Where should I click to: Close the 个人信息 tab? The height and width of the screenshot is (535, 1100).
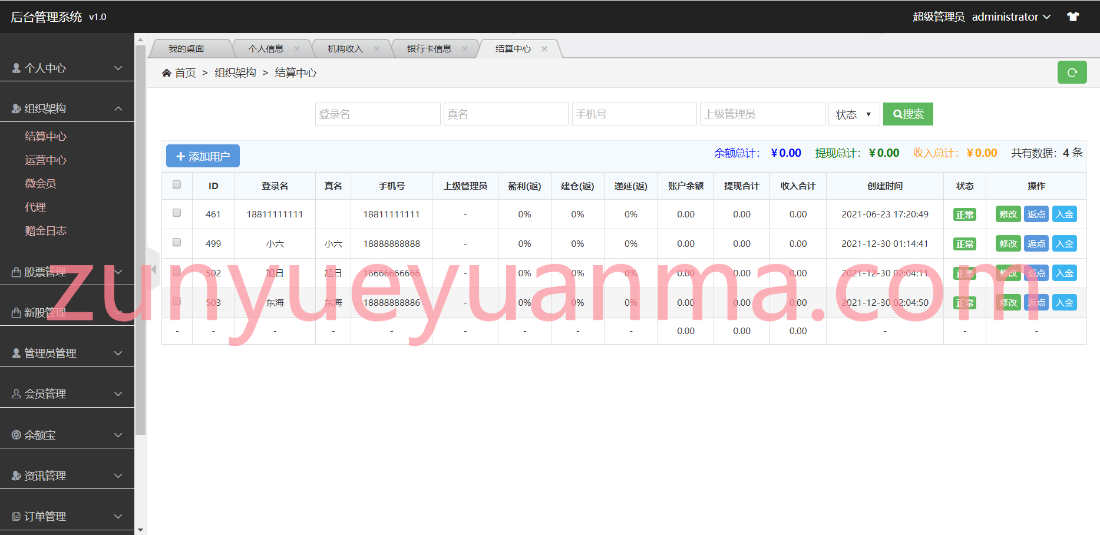pyautogui.click(x=297, y=49)
